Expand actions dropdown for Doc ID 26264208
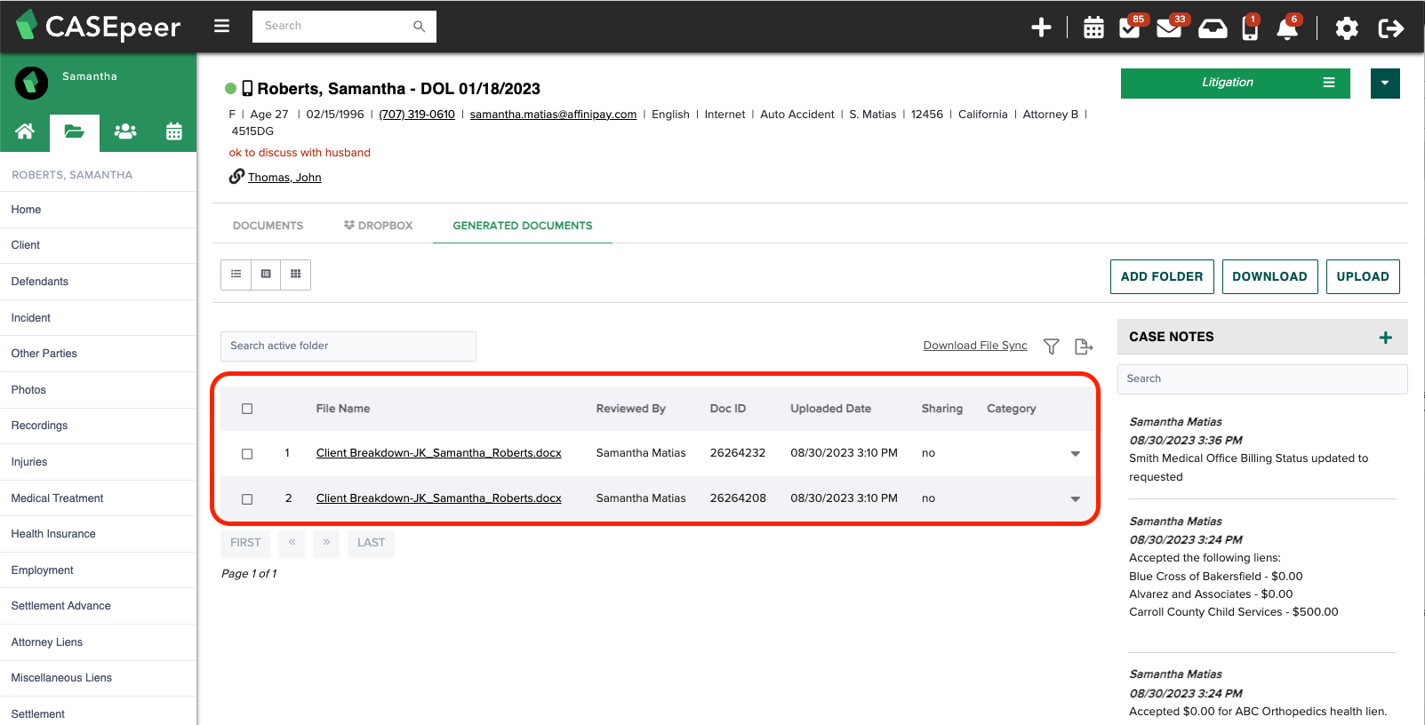Viewport: 1425px width, 725px height. click(x=1075, y=499)
